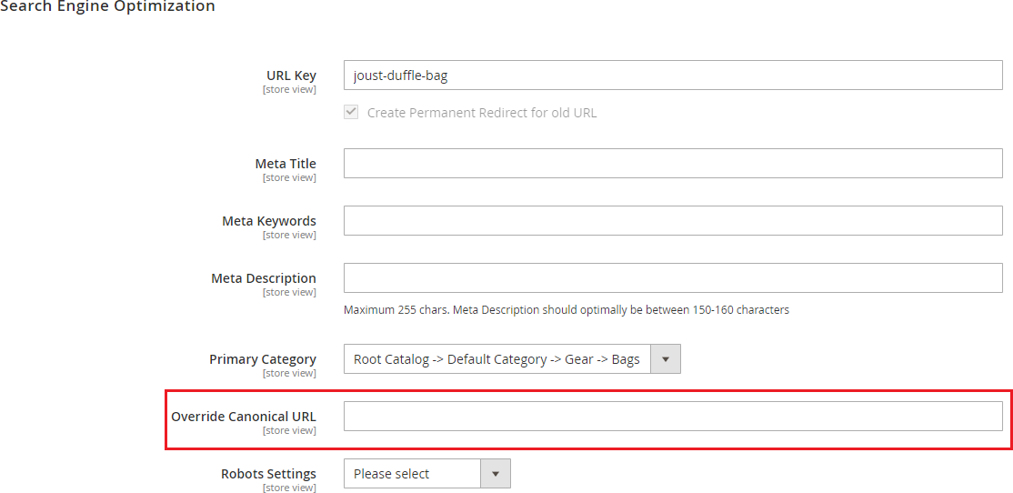Click the Primary Category field label
This screenshot has width=1013, height=493.
click(263, 359)
